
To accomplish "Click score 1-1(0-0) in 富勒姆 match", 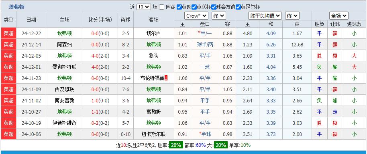I will click(x=100, y=112).
